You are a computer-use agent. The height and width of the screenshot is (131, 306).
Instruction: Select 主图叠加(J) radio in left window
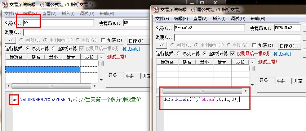(x=58, y=40)
